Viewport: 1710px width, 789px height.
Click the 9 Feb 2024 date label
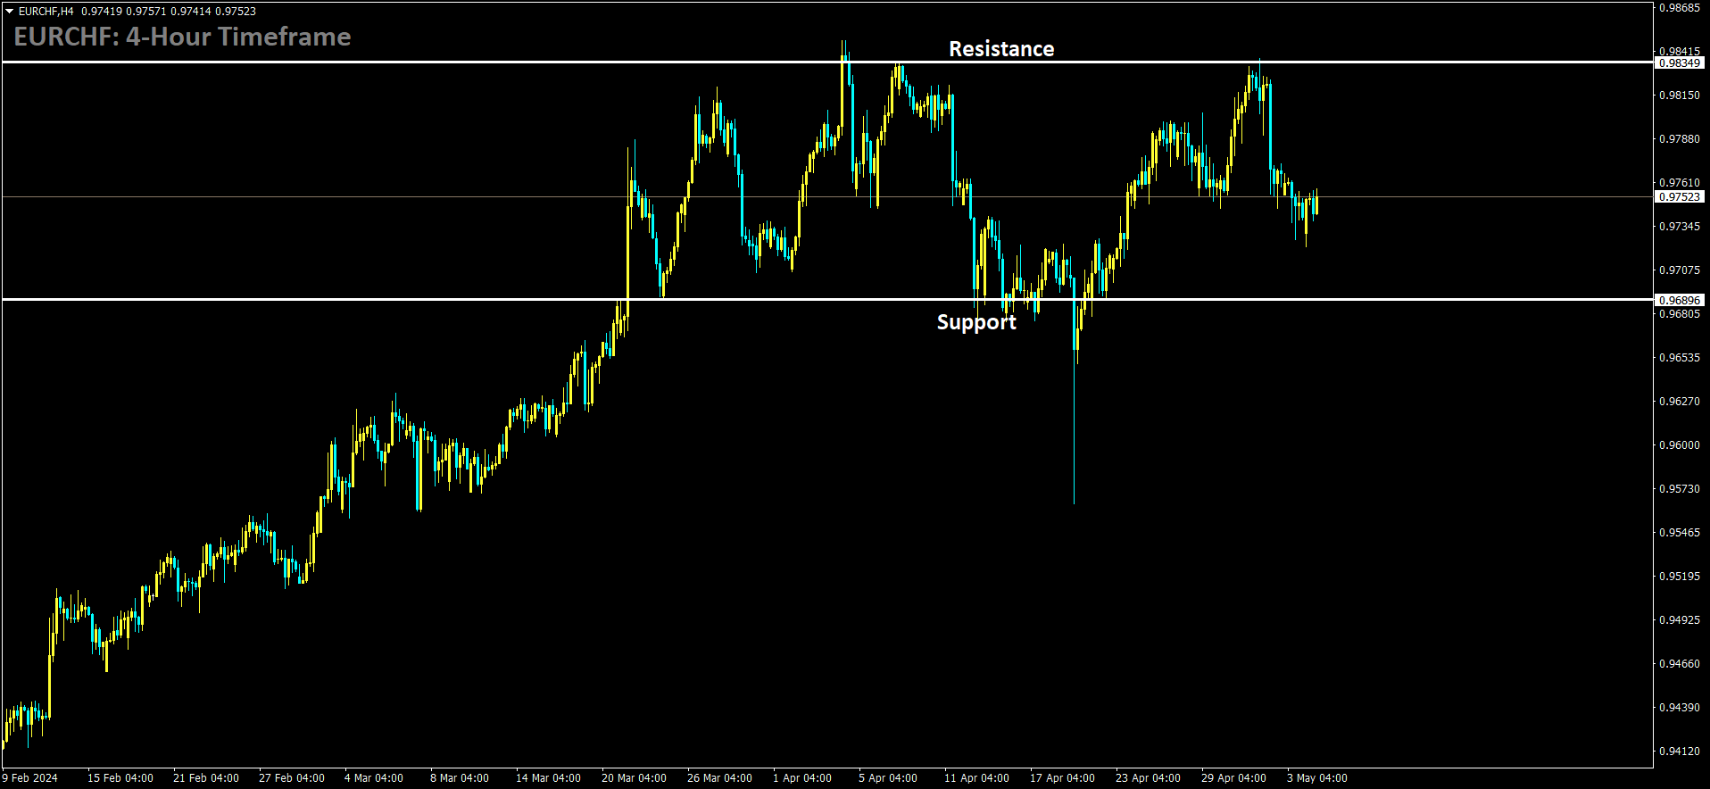tap(29, 778)
